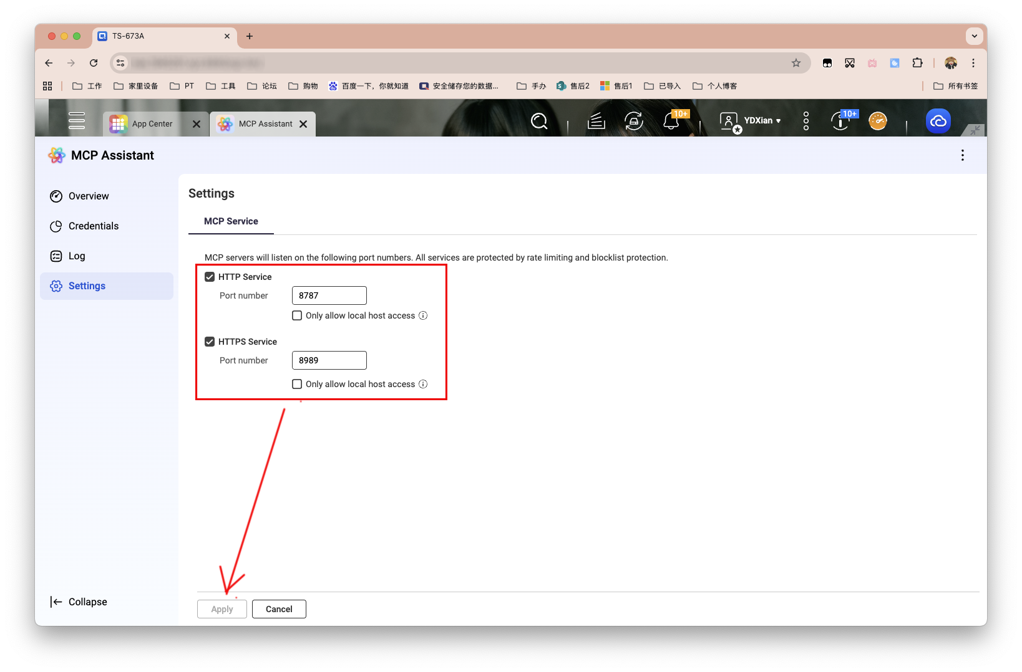Click the QTS search magnifier icon
The height and width of the screenshot is (672, 1022).
[x=539, y=121]
